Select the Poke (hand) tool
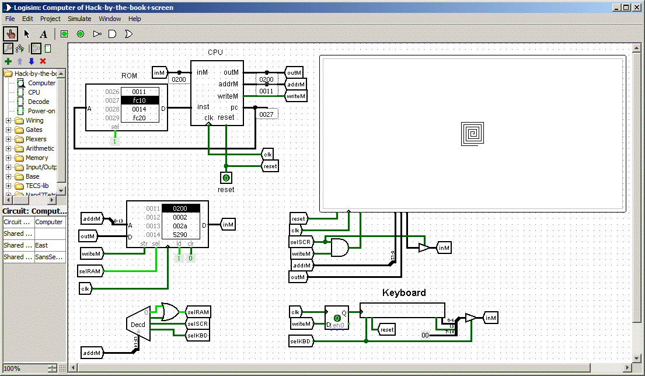Viewport: 645px width, 376px height. click(11, 34)
